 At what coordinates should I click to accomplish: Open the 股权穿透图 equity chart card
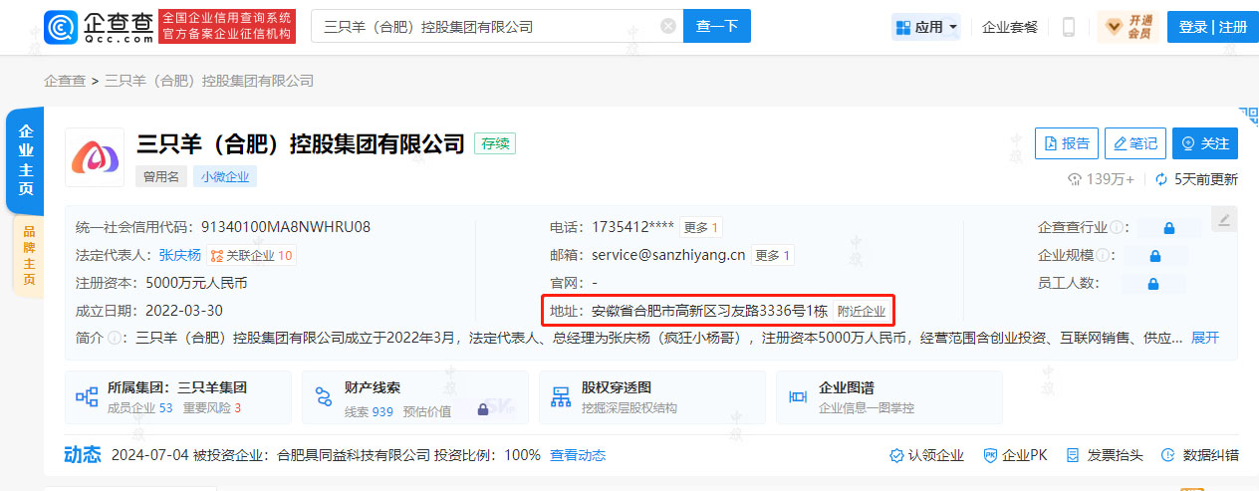[x=651, y=397]
